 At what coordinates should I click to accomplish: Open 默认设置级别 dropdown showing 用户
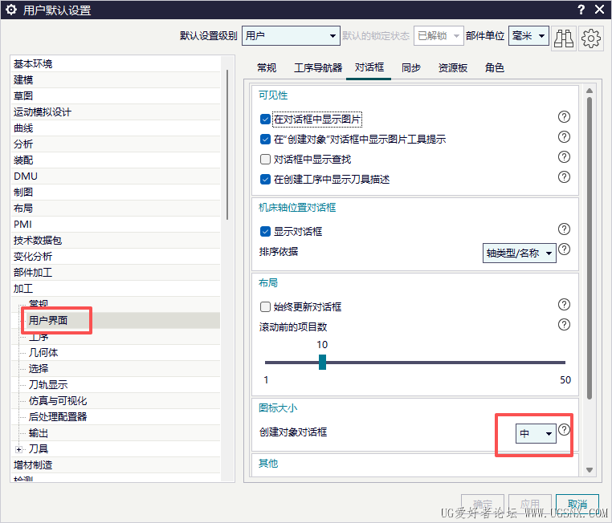(x=291, y=36)
